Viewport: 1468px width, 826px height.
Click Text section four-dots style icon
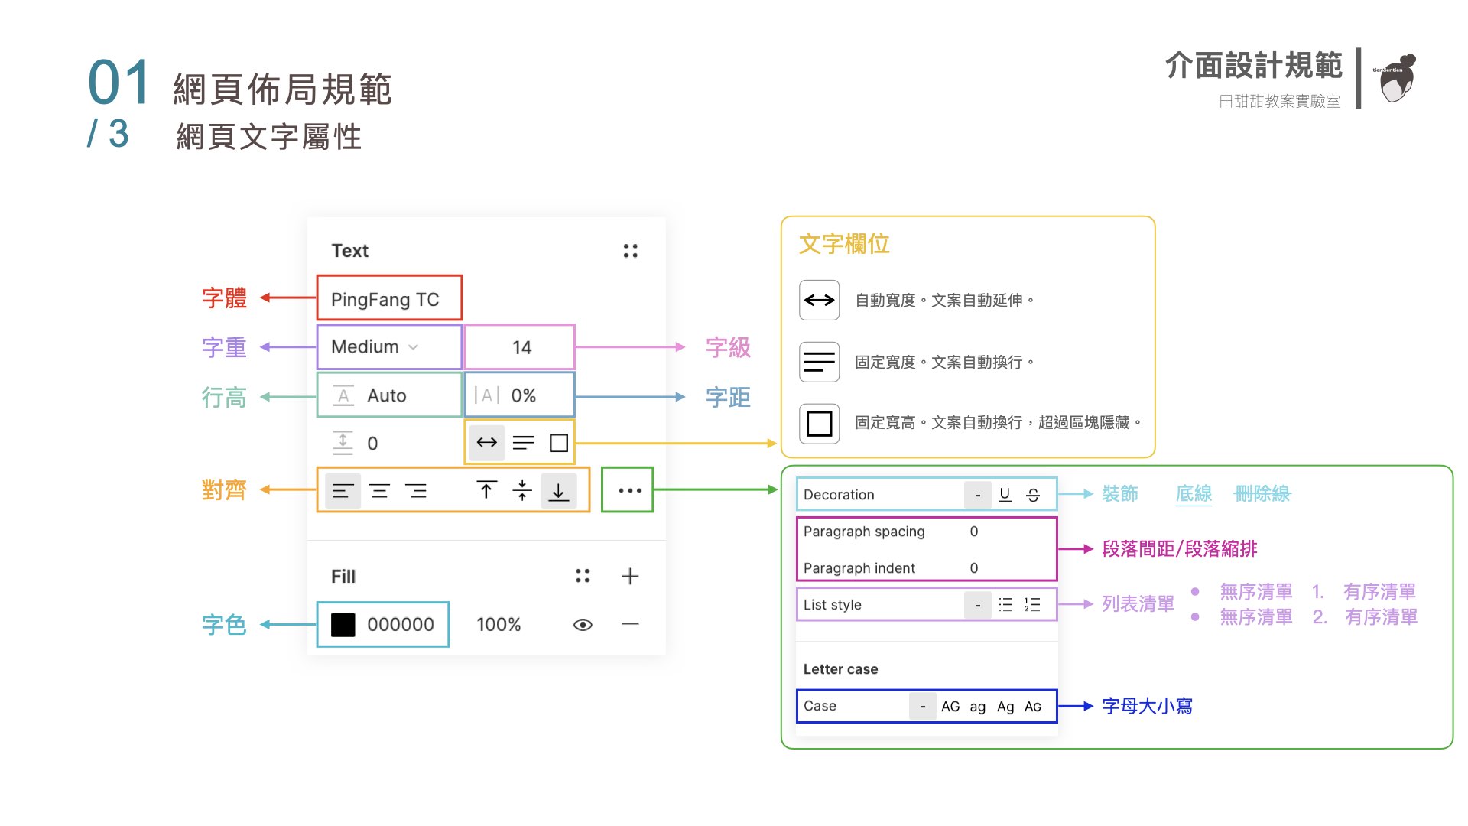point(630,251)
